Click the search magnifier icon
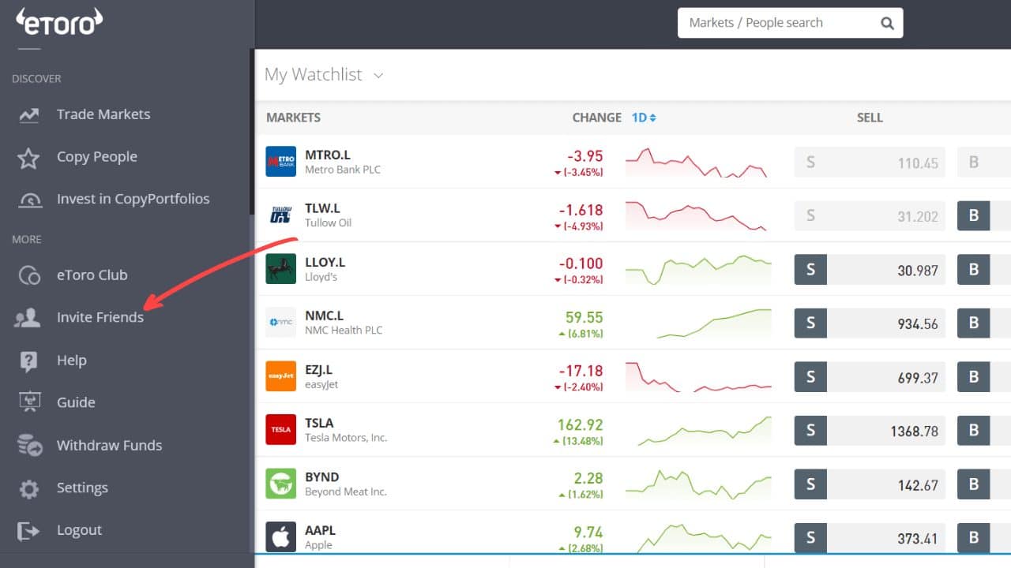1011x568 pixels. (x=886, y=23)
